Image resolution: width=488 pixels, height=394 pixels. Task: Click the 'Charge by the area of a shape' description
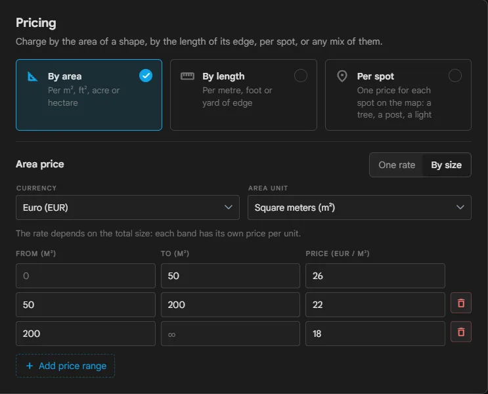click(x=199, y=41)
